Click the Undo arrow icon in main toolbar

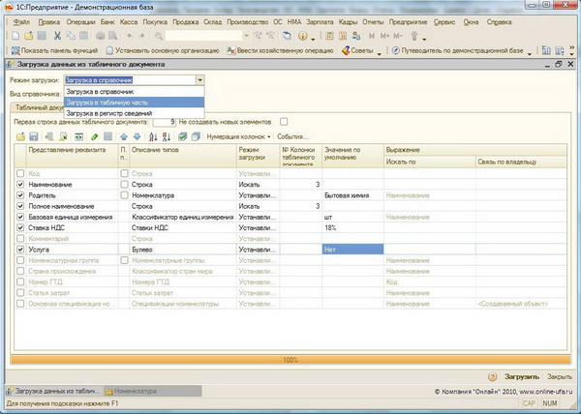coord(130,36)
